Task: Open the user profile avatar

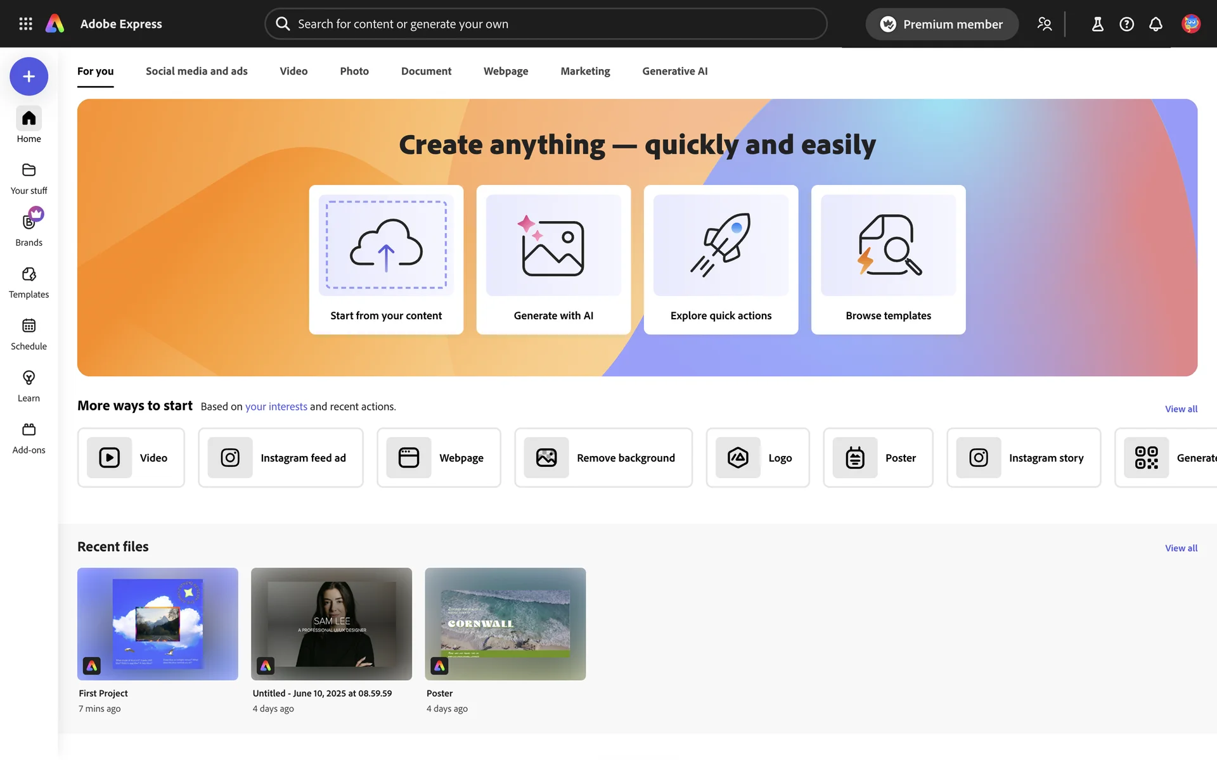Action: click(x=1190, y=24)
